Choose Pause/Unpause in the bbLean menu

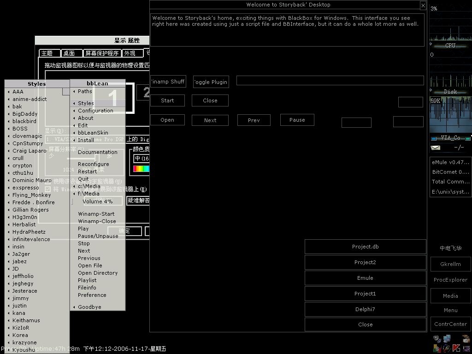coord(98,236)
